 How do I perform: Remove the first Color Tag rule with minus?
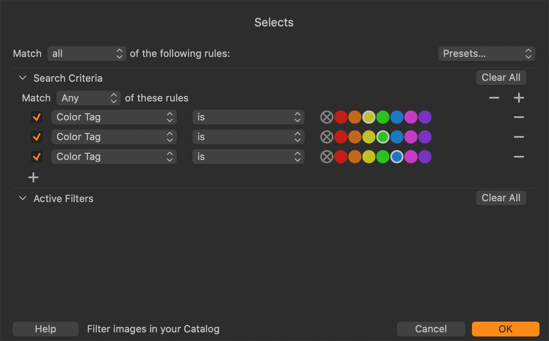pos(518,117)
